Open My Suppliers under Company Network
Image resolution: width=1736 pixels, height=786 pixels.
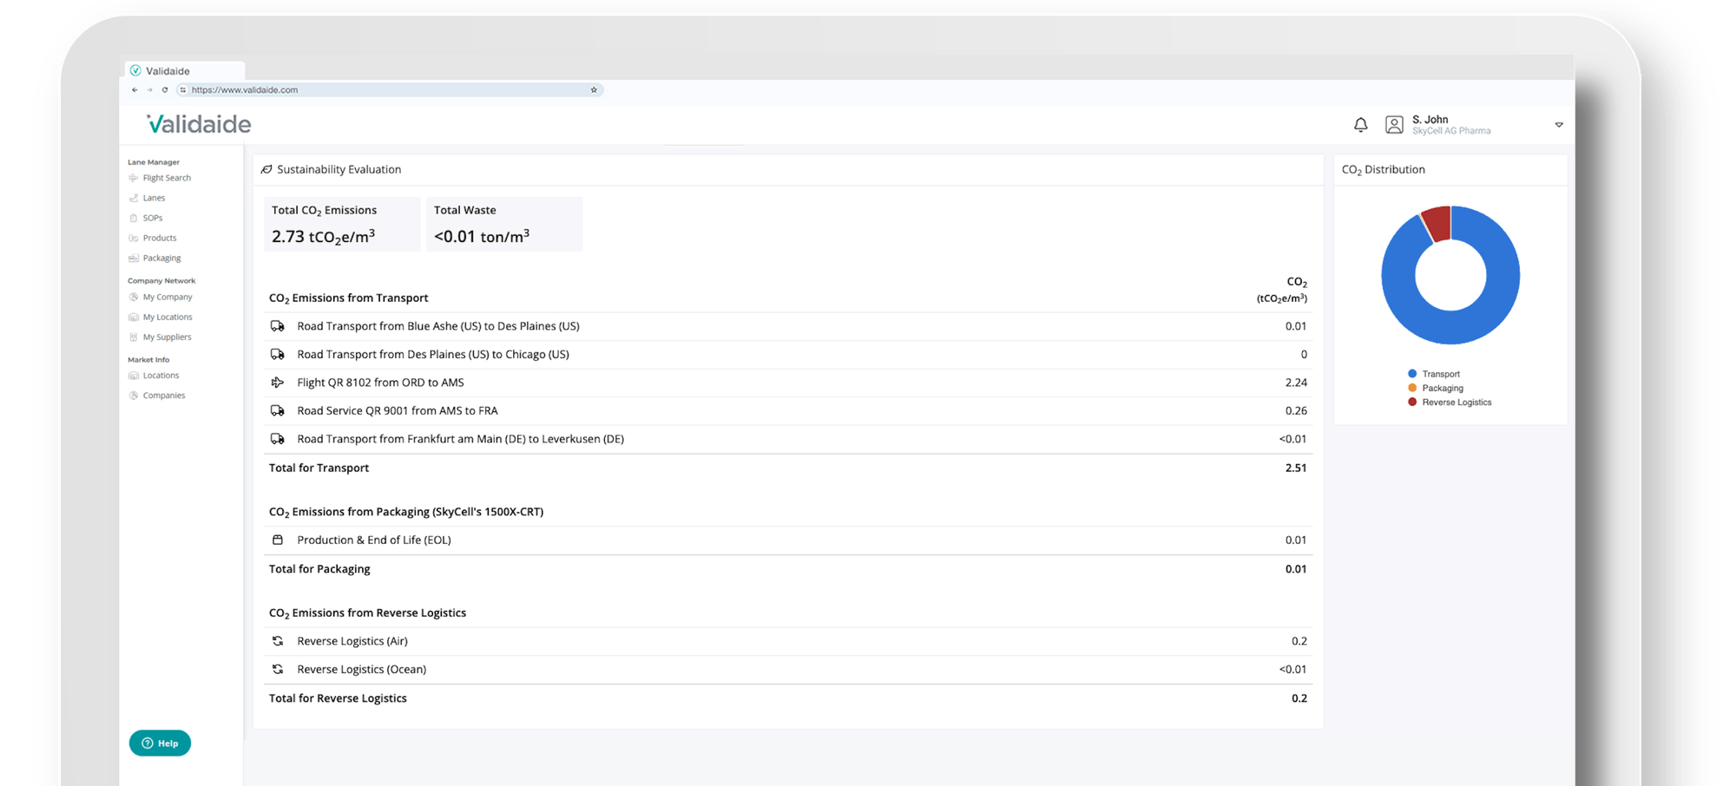pyautogui.click(x=135, y=337)
